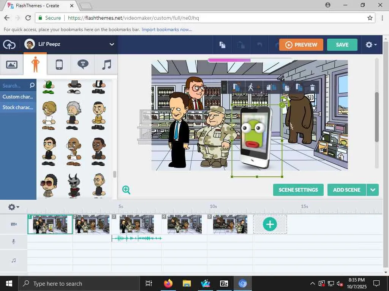The image size is (389, 291).
Task: Pick the bald character with round glasses
Action: [73, 152]
